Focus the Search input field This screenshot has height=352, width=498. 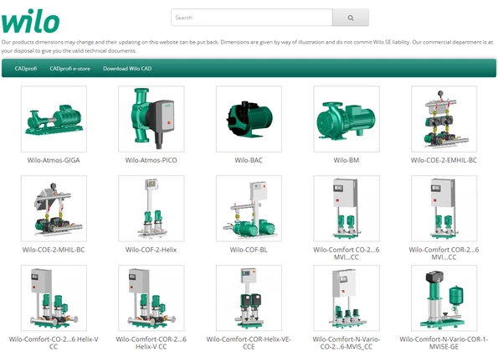pyautogui.click(x=252, y=18)
